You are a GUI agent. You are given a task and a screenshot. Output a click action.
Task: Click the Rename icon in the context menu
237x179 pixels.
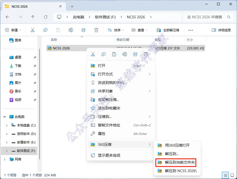pos(125,54)
